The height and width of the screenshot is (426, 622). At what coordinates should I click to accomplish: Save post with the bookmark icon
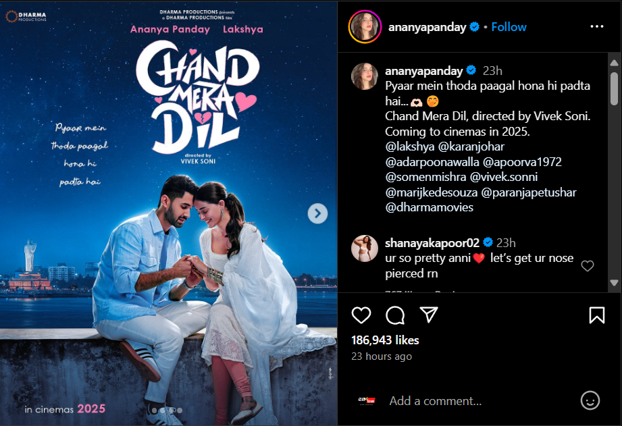coord(596,315)
